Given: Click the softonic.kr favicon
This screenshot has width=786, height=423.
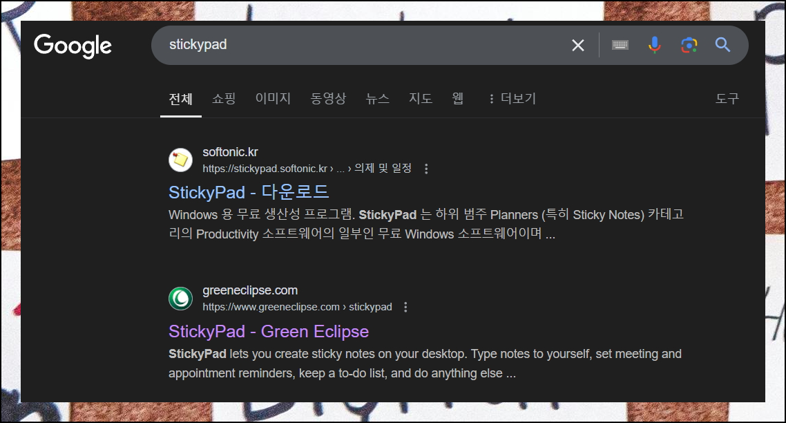Looking at the screenshot, I should pos(180,160).
